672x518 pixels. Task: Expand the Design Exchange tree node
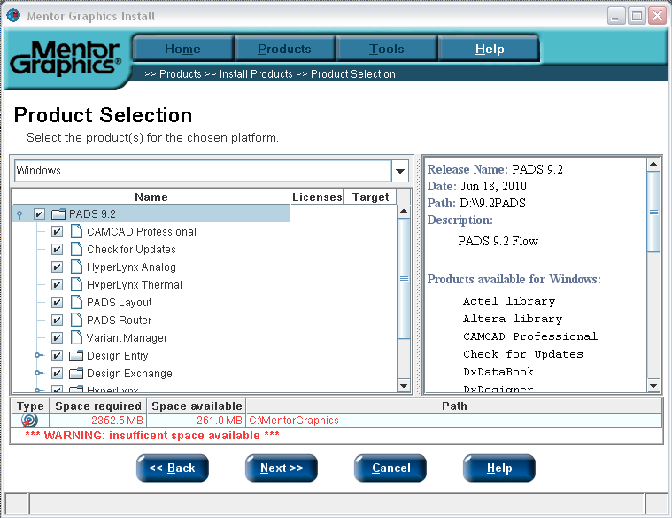click(x=39, y=373)
